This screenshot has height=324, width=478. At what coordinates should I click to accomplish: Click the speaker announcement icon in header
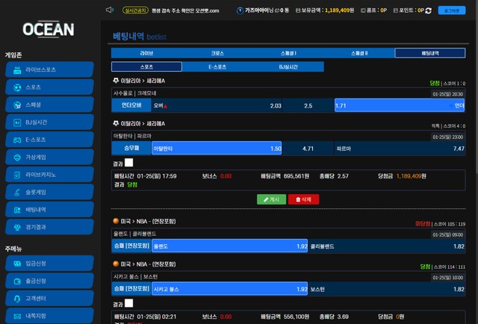[x=110, y=10]
